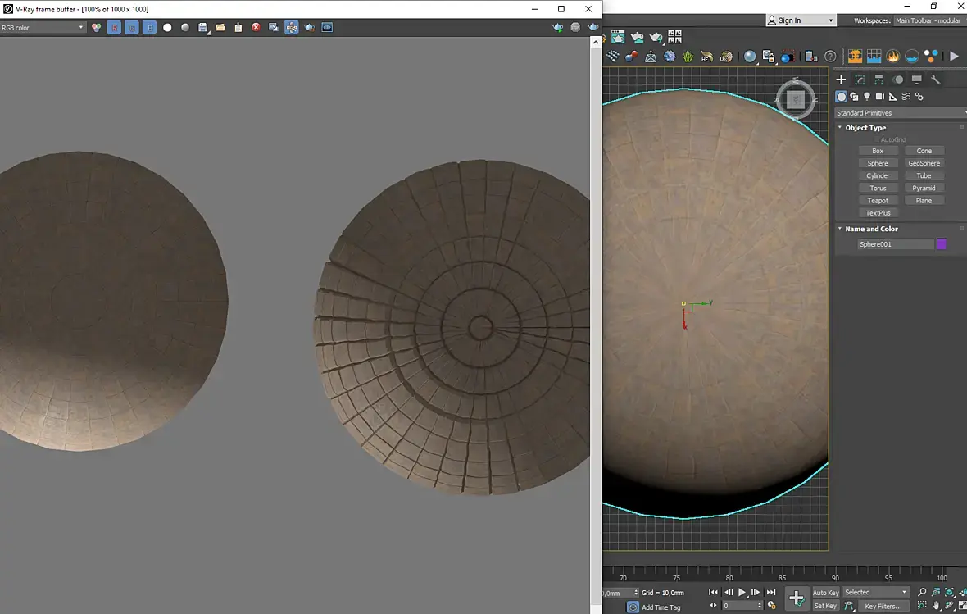The height and width of the screenshot is (614, 967).
Task: Click the Sphere001 name field
Action: (x=895, y=244)
